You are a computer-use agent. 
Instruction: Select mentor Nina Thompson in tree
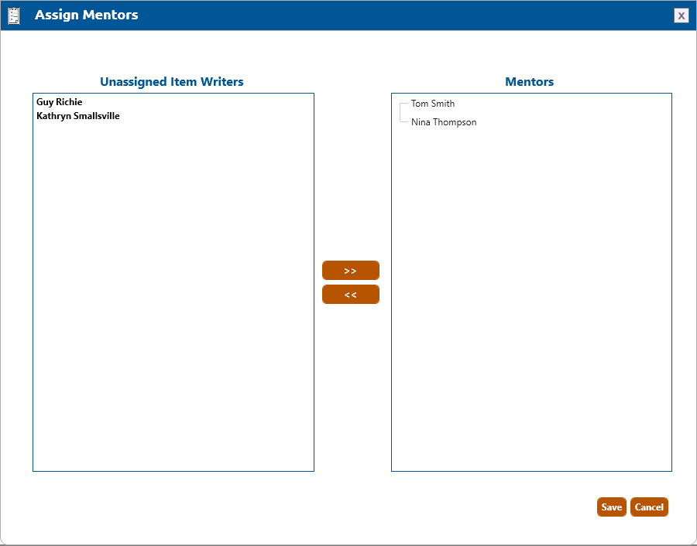click(x=444, y=122)
